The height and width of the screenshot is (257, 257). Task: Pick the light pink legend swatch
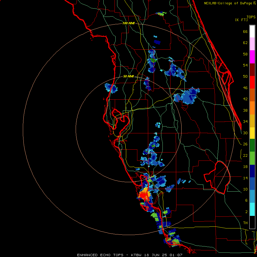pos(252,44)
